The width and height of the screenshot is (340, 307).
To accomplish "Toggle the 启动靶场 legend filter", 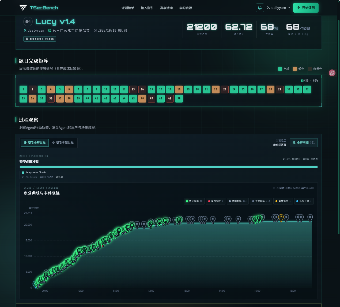I will tap(238, 201).
